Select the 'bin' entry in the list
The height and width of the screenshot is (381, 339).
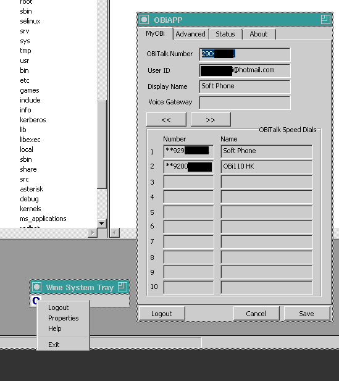(x=24, y=70)
